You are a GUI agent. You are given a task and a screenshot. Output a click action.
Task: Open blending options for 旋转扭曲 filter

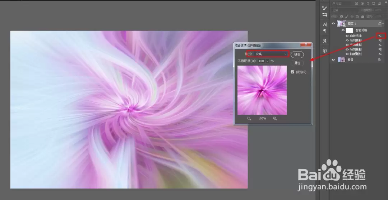click(x=380, y=36)
